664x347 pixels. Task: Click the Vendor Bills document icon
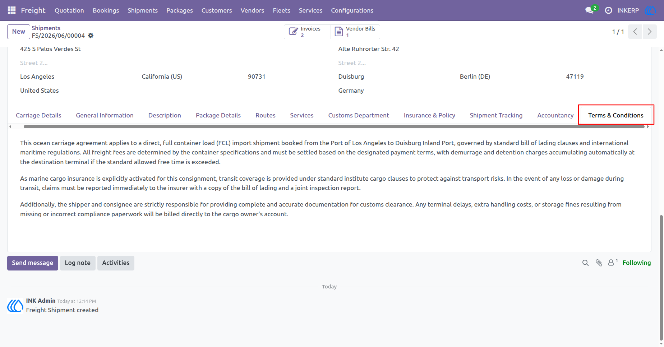click(339, 32)
